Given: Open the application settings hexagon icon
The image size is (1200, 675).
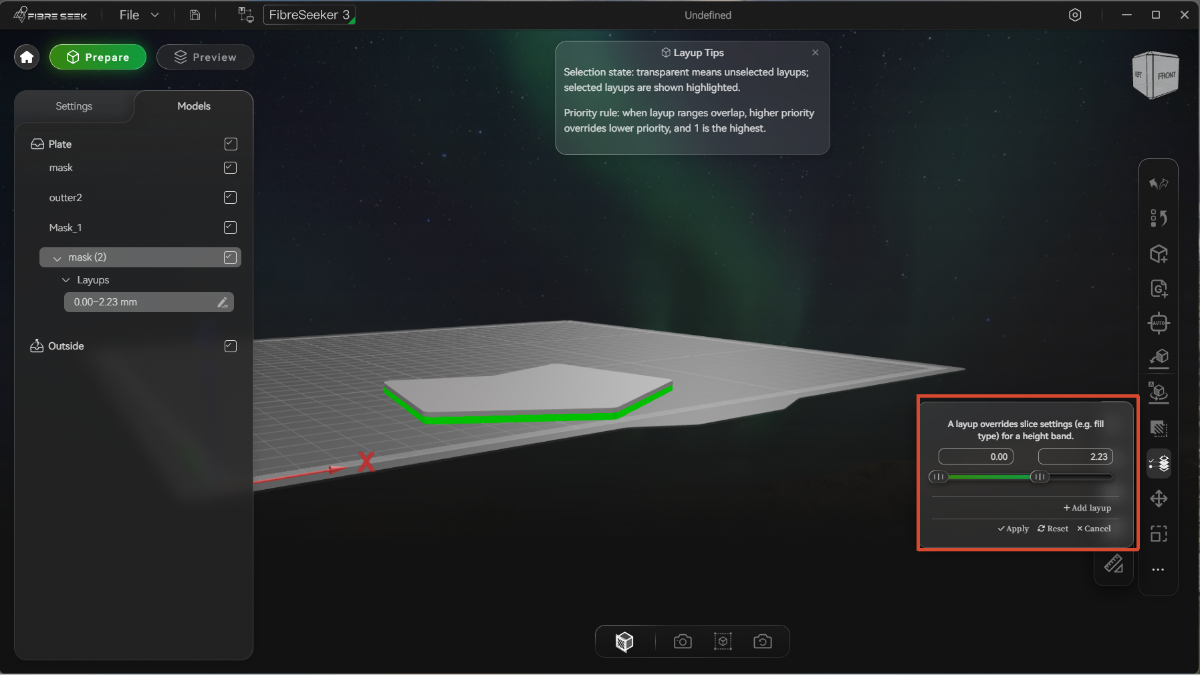Looking at the screenshot, I should tap(1075, 15).
